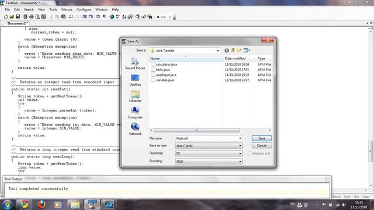The height and width of the screenshot is (210, 374).
Task: Open the Configure menu
Action: [x=84, y=9]
